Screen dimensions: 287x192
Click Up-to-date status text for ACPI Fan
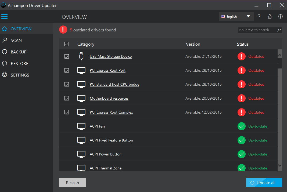coord(257,126)
